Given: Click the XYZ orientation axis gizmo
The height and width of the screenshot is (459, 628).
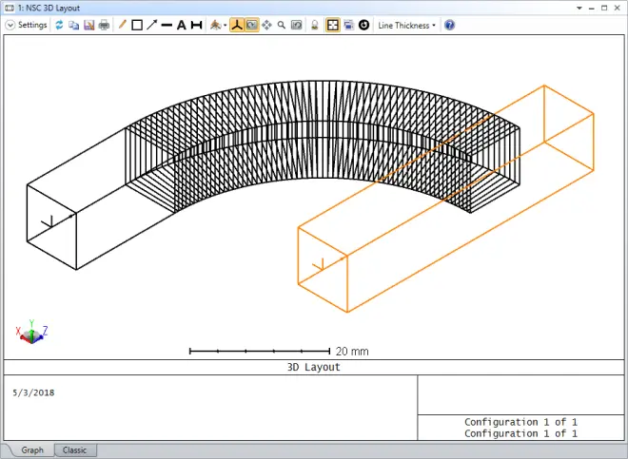Looking at the screenshot, I should (31, 333).
